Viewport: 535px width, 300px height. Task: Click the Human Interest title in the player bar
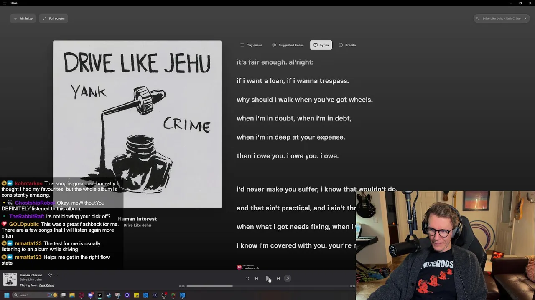coord(31,275)
